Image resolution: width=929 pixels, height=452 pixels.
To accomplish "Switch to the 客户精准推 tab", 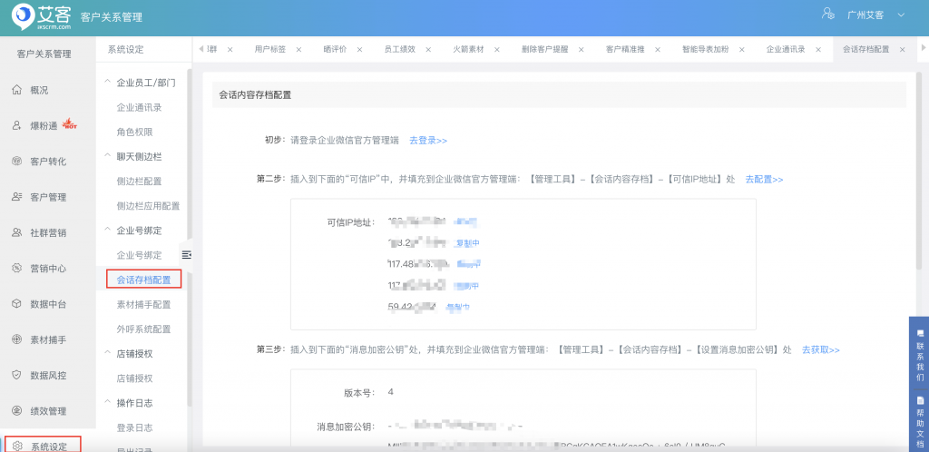I will point(625,49).
